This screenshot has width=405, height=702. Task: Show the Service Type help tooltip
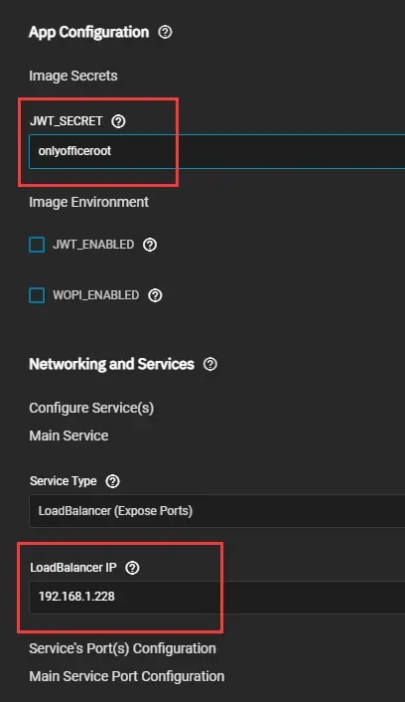[x=112, y=481]
